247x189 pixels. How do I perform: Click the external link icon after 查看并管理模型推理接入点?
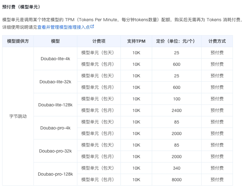(x=92, y=27)
